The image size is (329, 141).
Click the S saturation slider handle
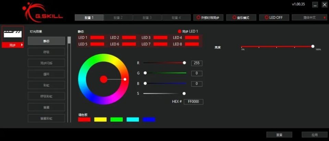click(184, 93)
